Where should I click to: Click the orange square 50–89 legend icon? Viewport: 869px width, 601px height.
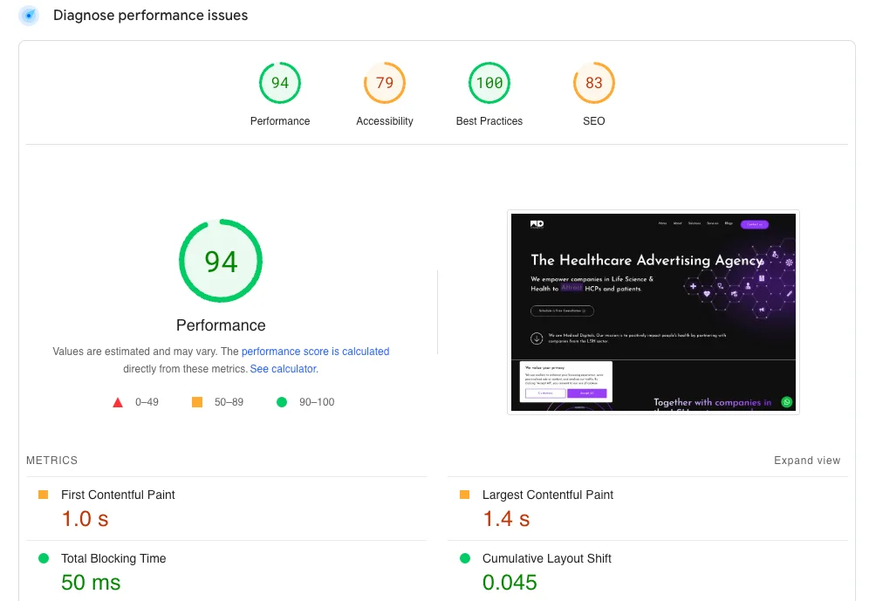(196, 402)
